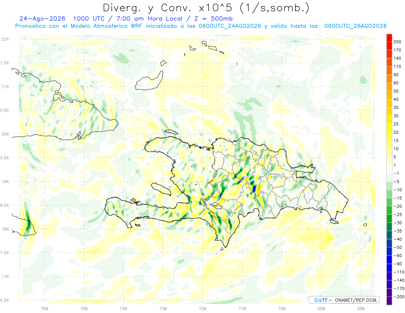
Task: Click the colorbar label '-15'
Action: click(x=399, y=198)
